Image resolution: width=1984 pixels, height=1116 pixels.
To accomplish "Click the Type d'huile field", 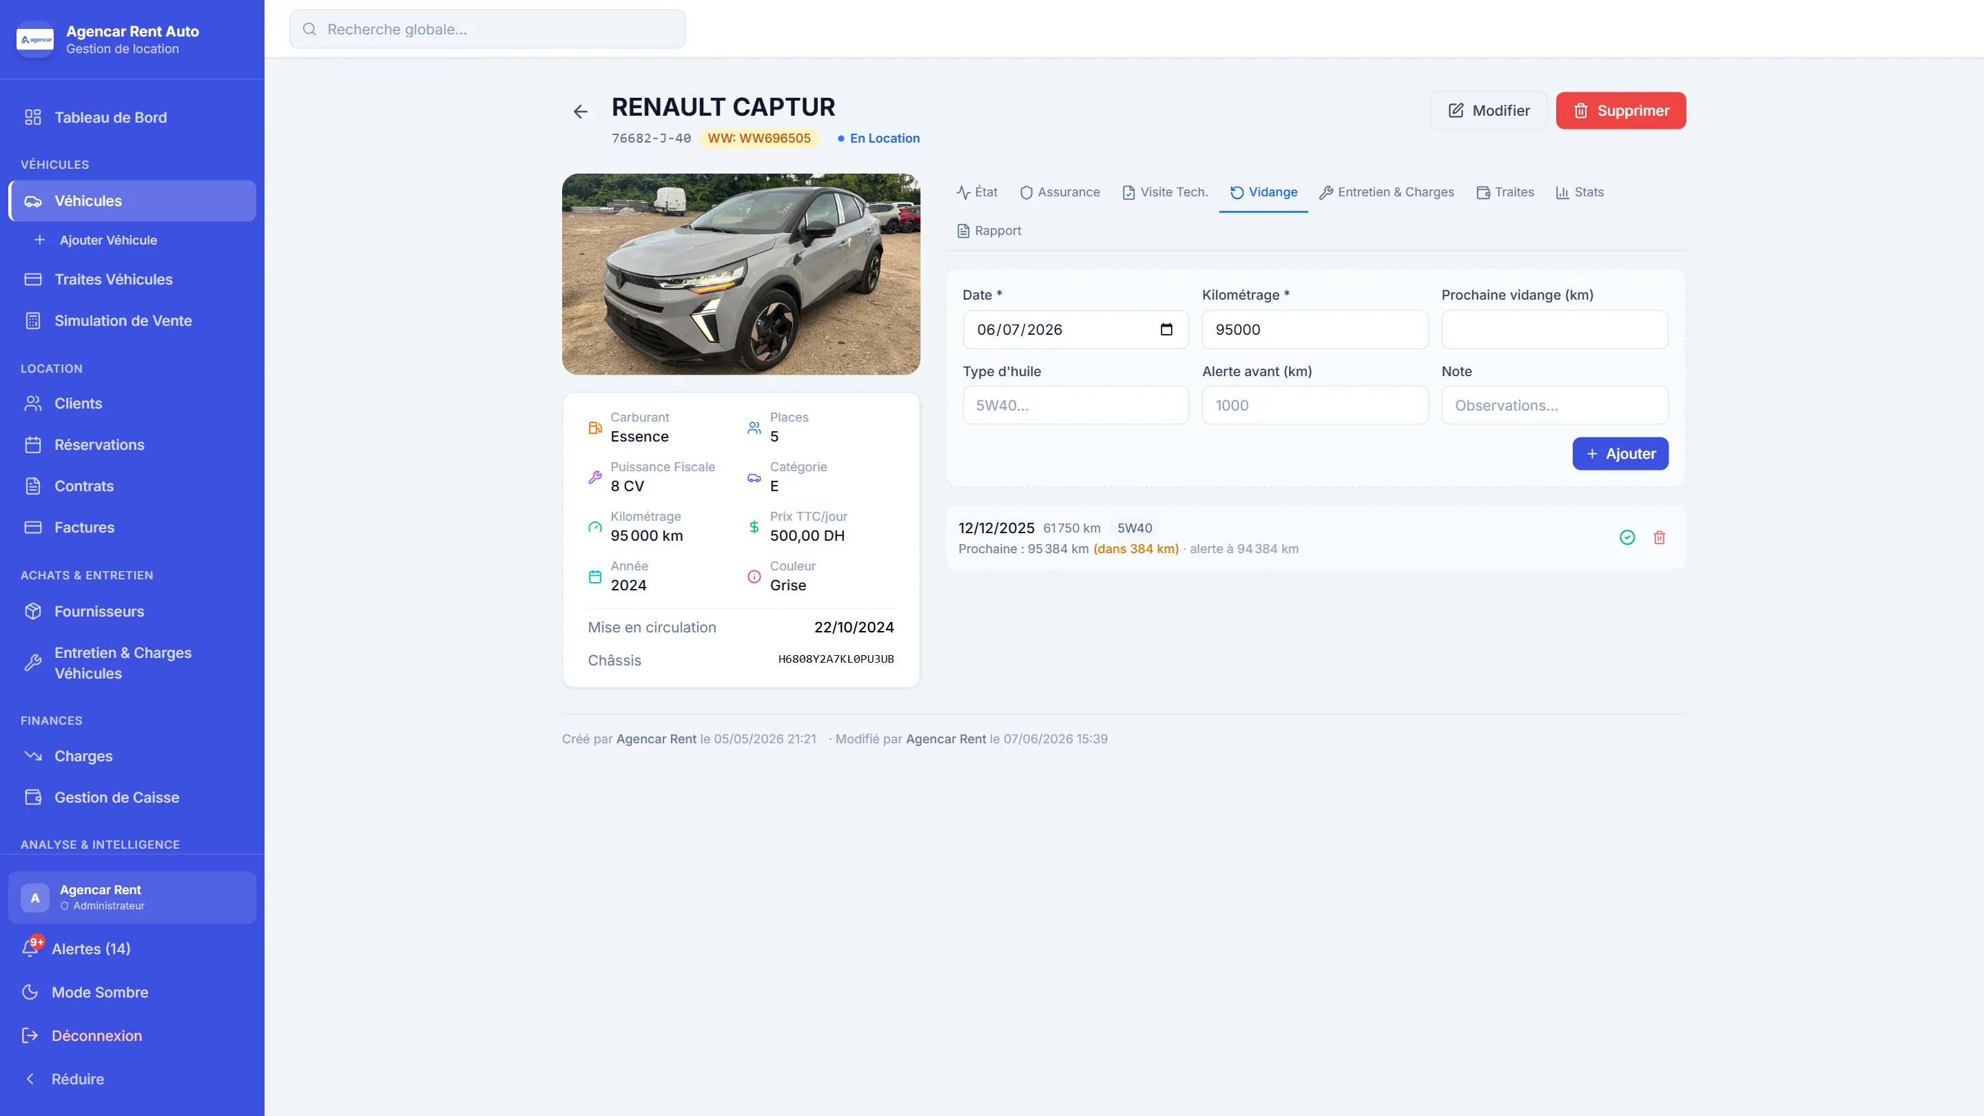I will click(1075, 405).
